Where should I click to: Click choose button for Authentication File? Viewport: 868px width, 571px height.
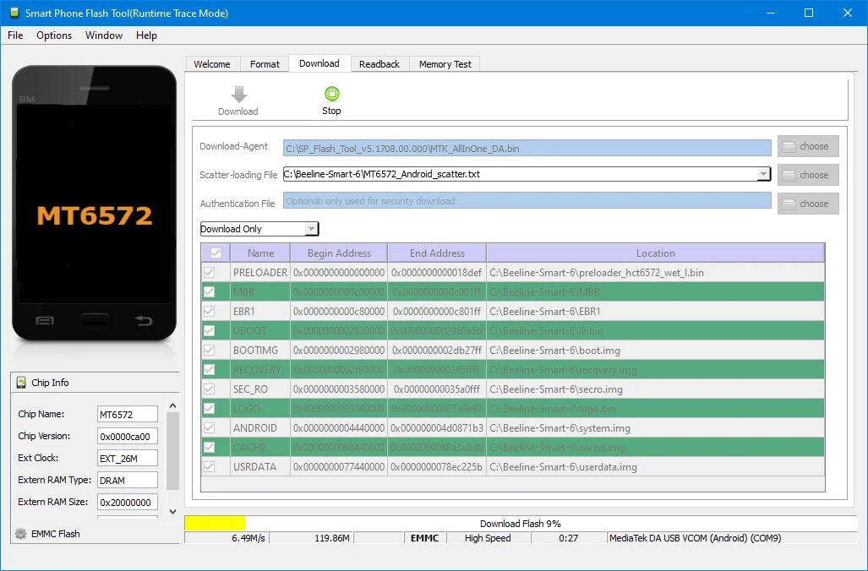[808, 204]
